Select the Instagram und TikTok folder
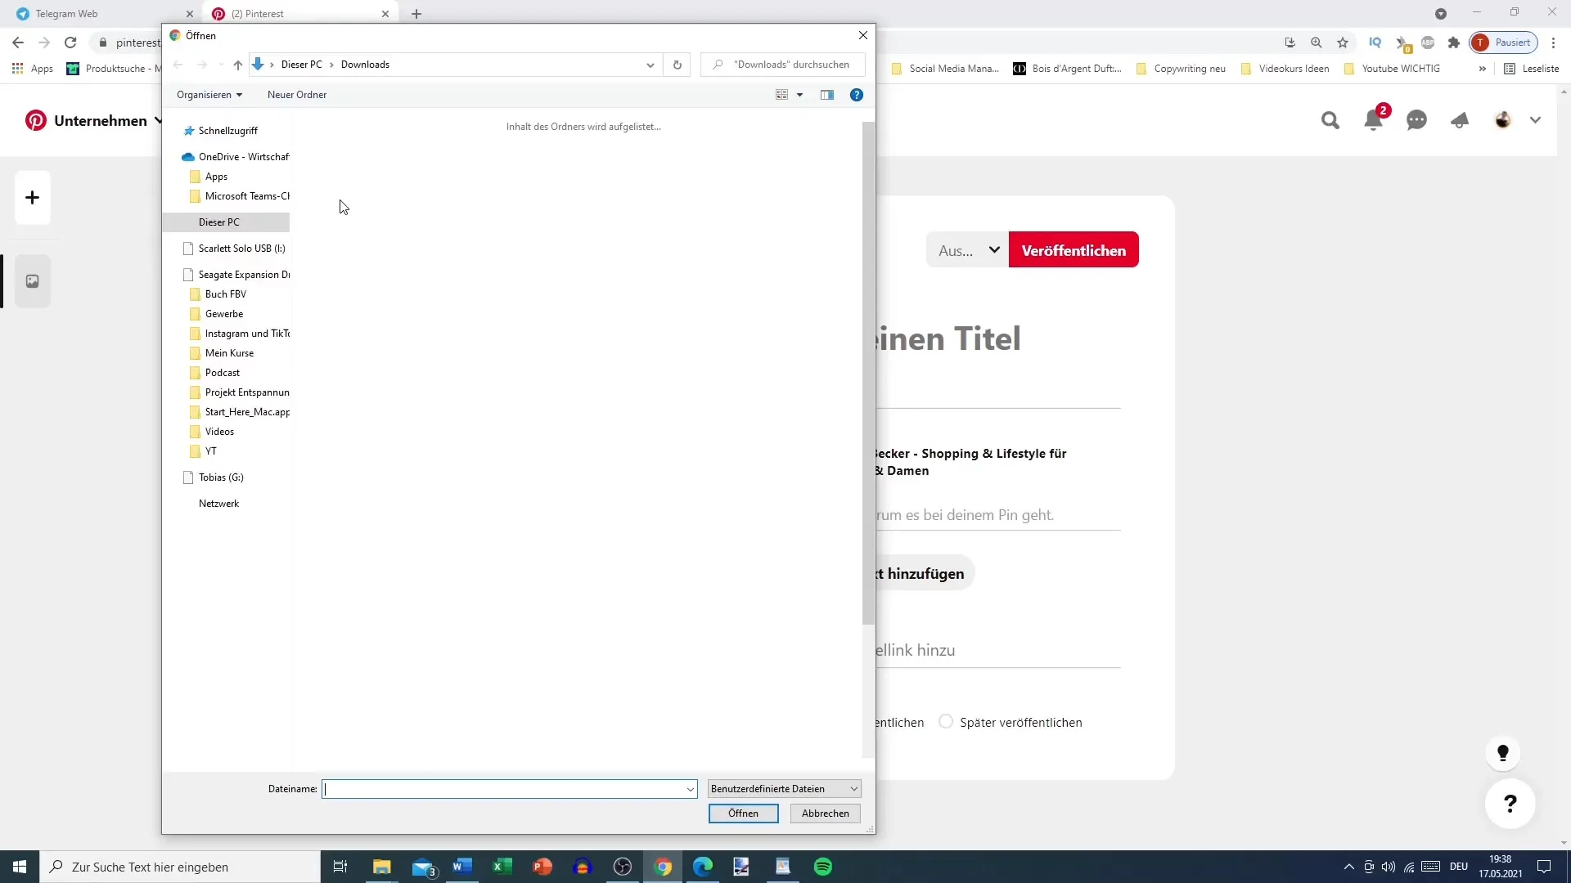The image size is (1571, 883). tap(239, 334)
